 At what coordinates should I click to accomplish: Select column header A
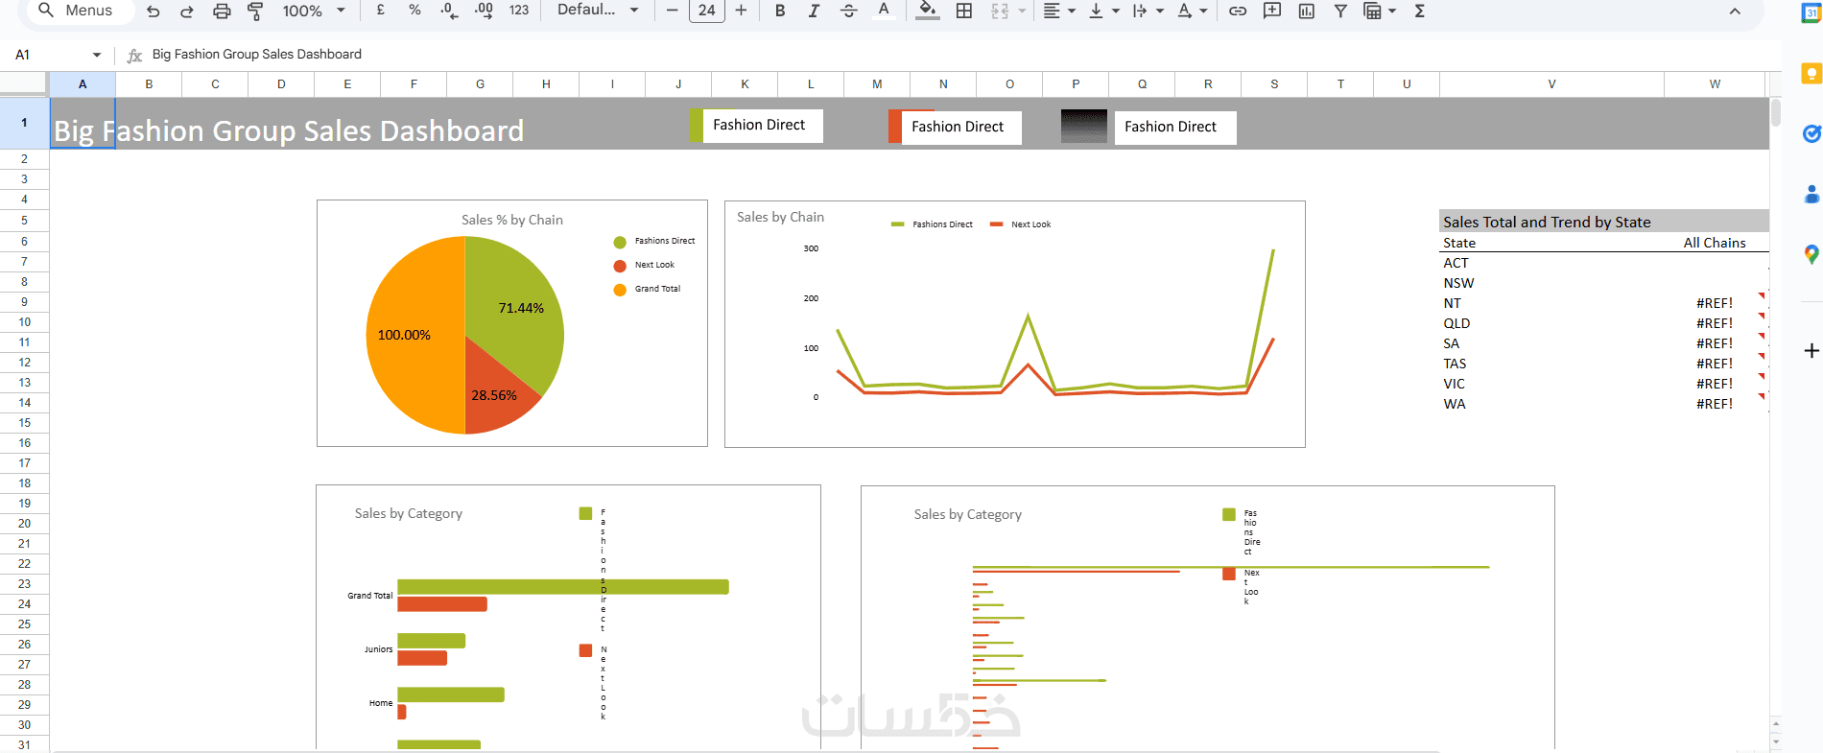pos(83,84)
